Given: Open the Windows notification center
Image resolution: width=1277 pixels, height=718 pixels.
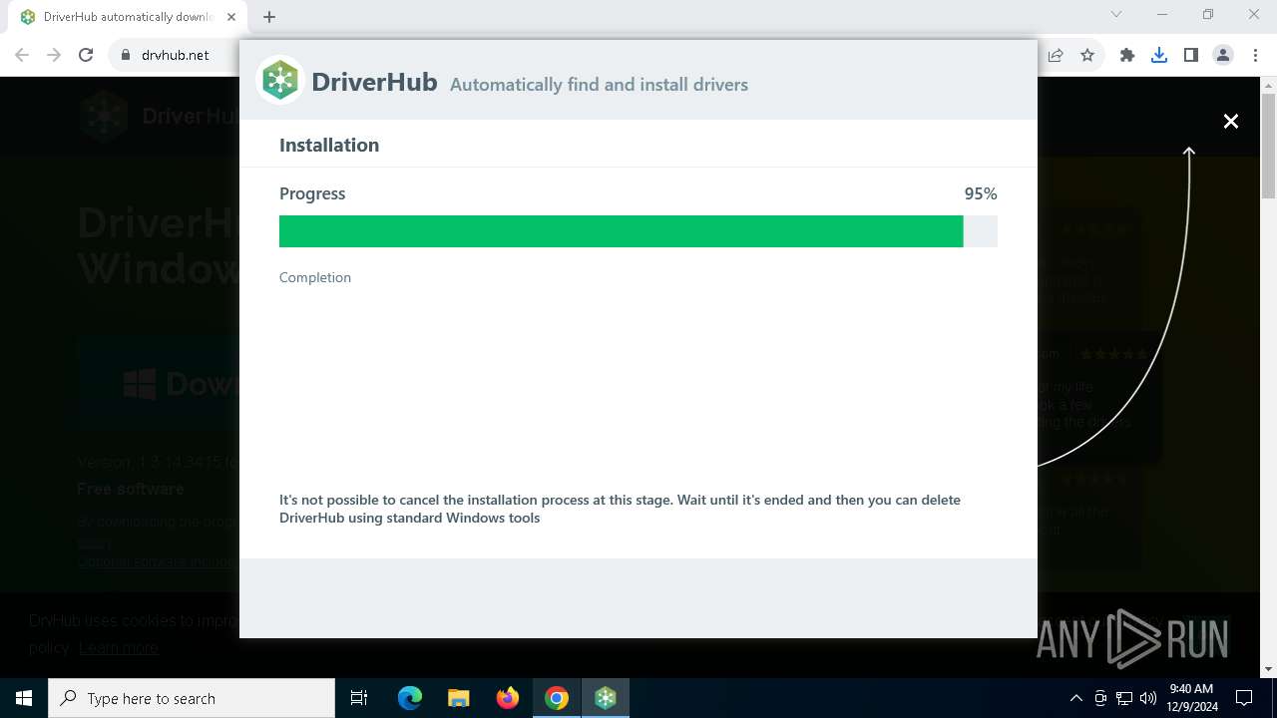Looking at the screenshot, I should pyautogui.click(x=1244, y=698).
